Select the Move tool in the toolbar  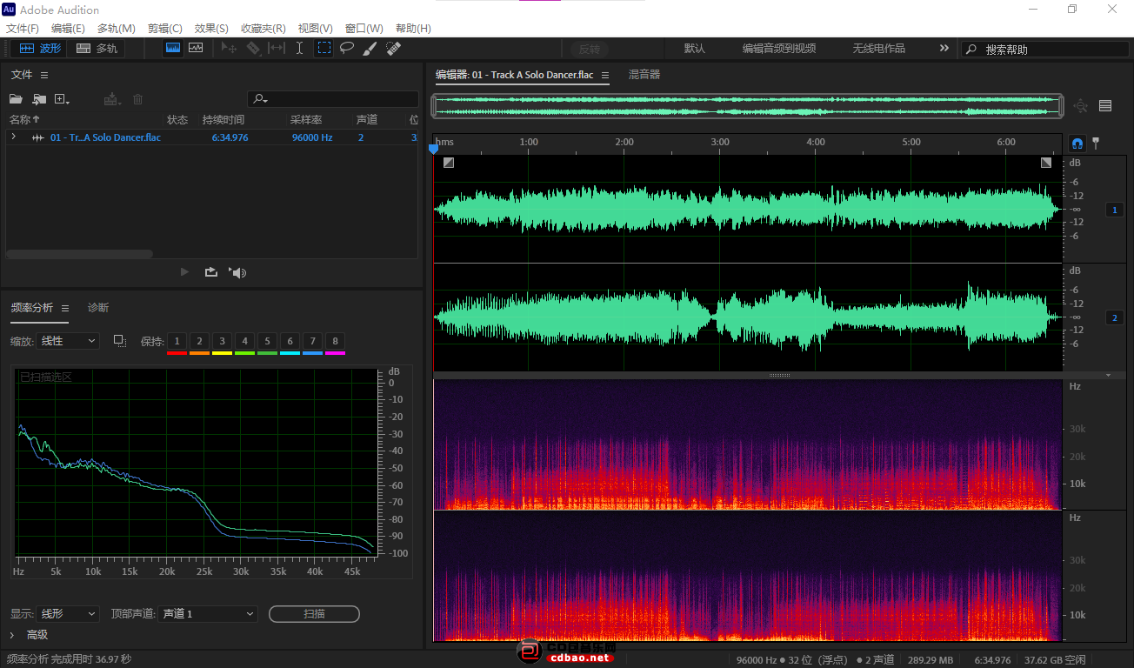click(230, 49)
